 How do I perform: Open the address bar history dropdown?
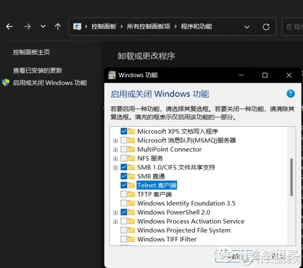[247, 27]
